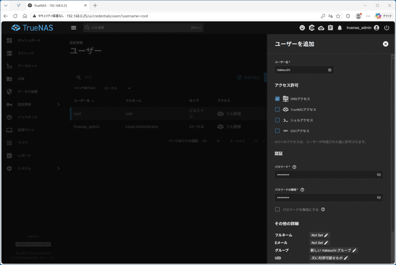Open the Virtual Machines sidebar item
This screenshot has height=265, width=396.
click(x=26, y=130)
